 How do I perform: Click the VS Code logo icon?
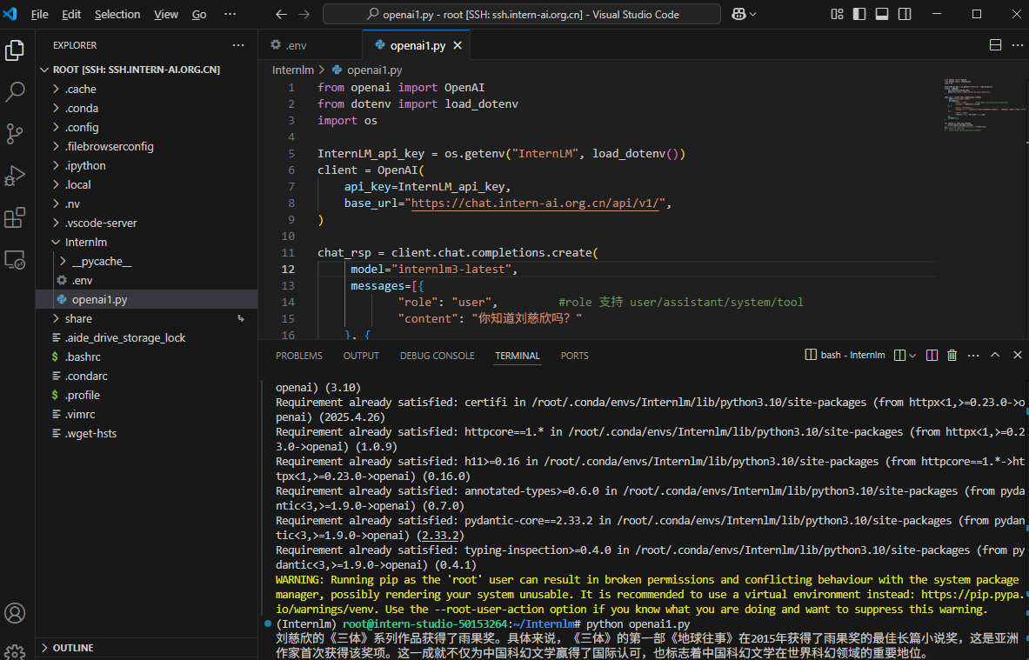(10, 14)
